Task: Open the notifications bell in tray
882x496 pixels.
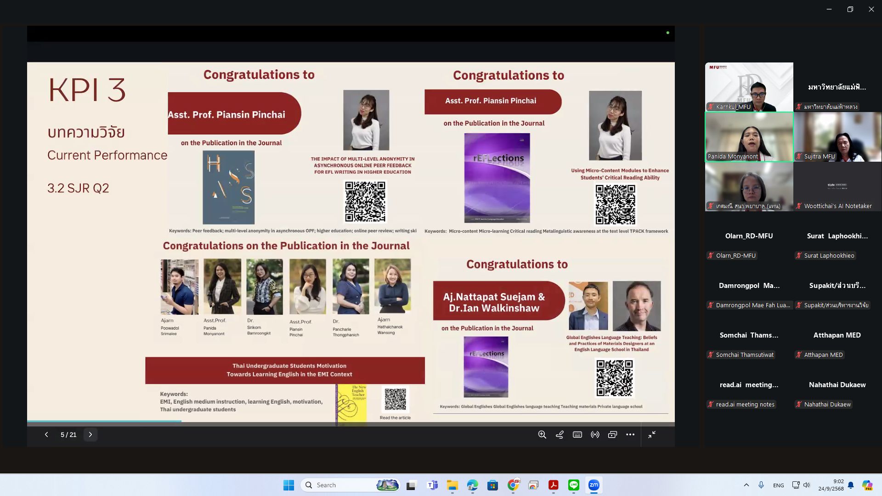Action: click(x=851, y=485)
